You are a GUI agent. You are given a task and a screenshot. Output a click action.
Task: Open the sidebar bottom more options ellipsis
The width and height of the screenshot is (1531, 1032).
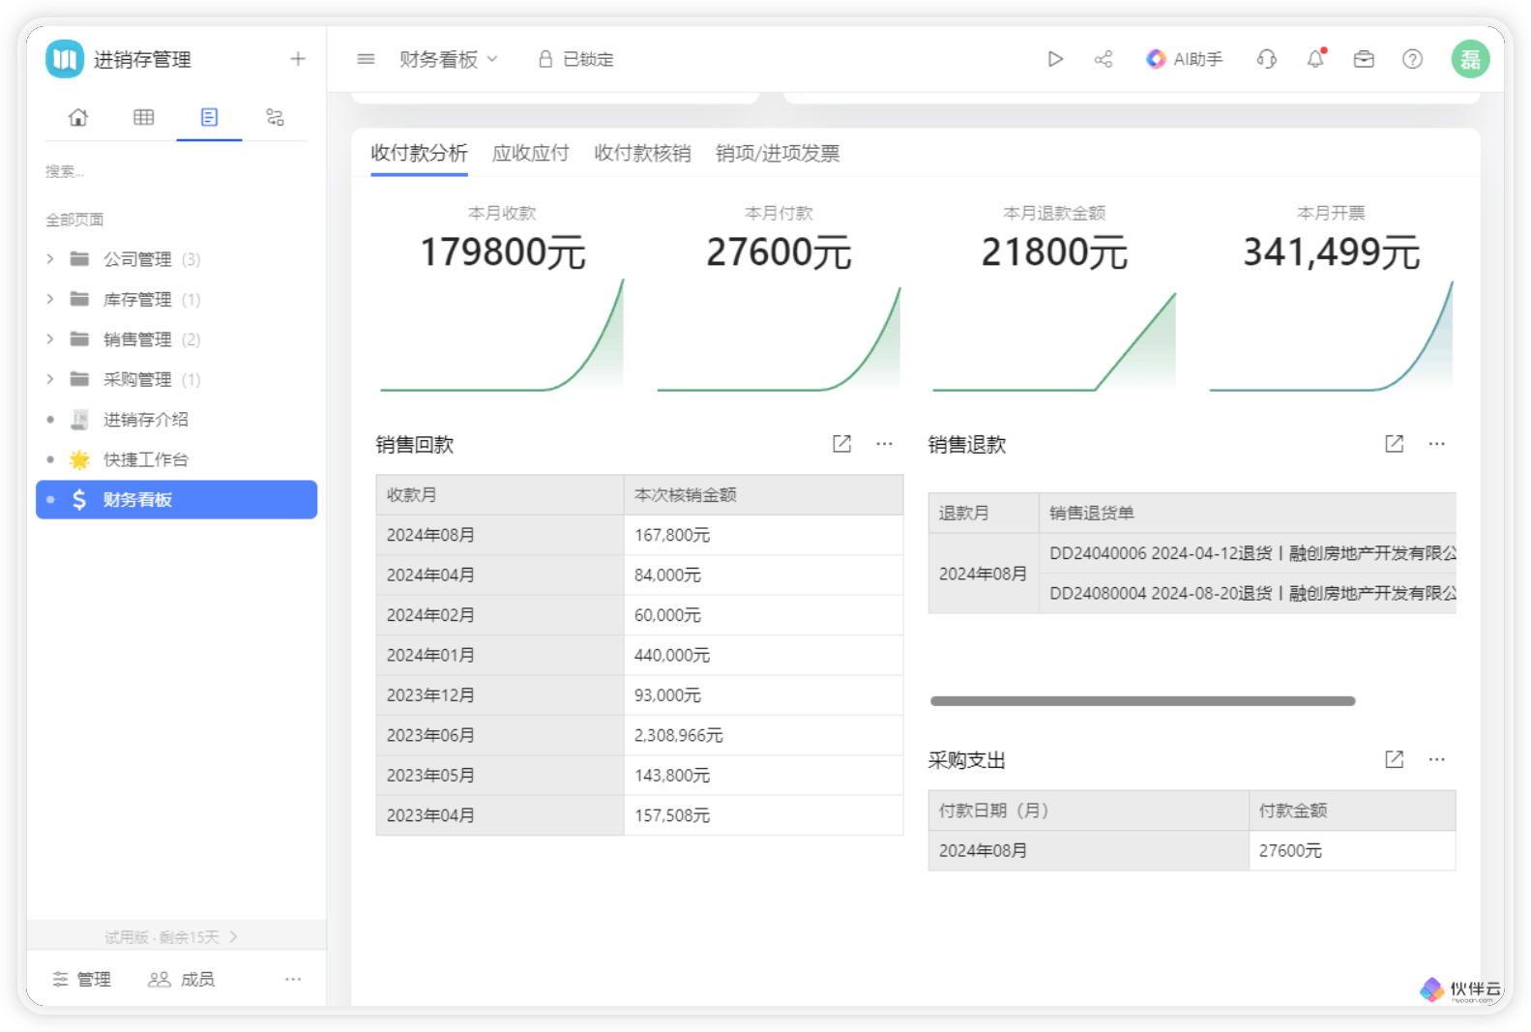pos(293,979)
